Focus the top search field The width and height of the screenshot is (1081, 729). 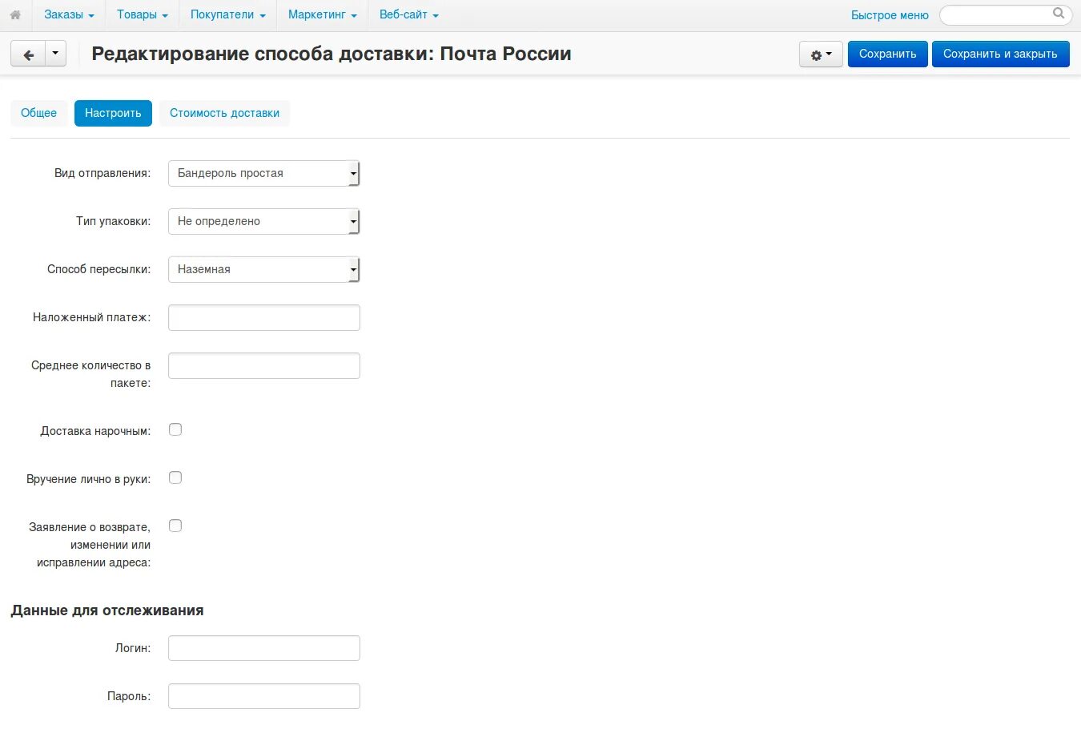click(1005, 14)
